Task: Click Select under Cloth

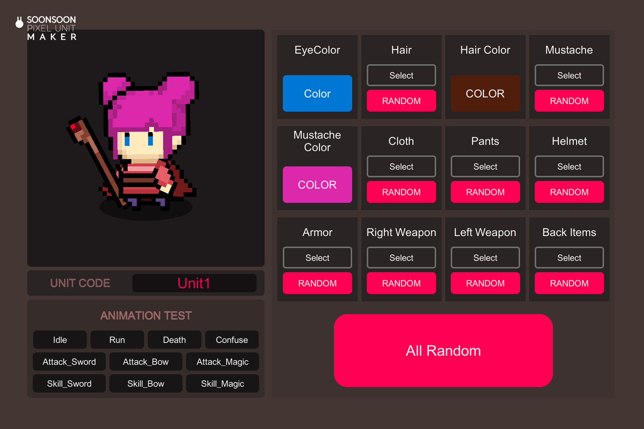Action: pos(401,166)
